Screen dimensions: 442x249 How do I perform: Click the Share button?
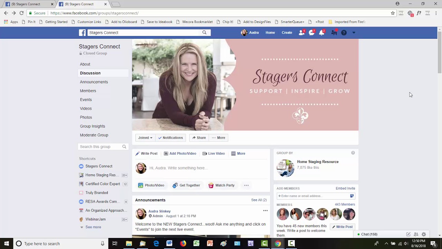point(199,138)
